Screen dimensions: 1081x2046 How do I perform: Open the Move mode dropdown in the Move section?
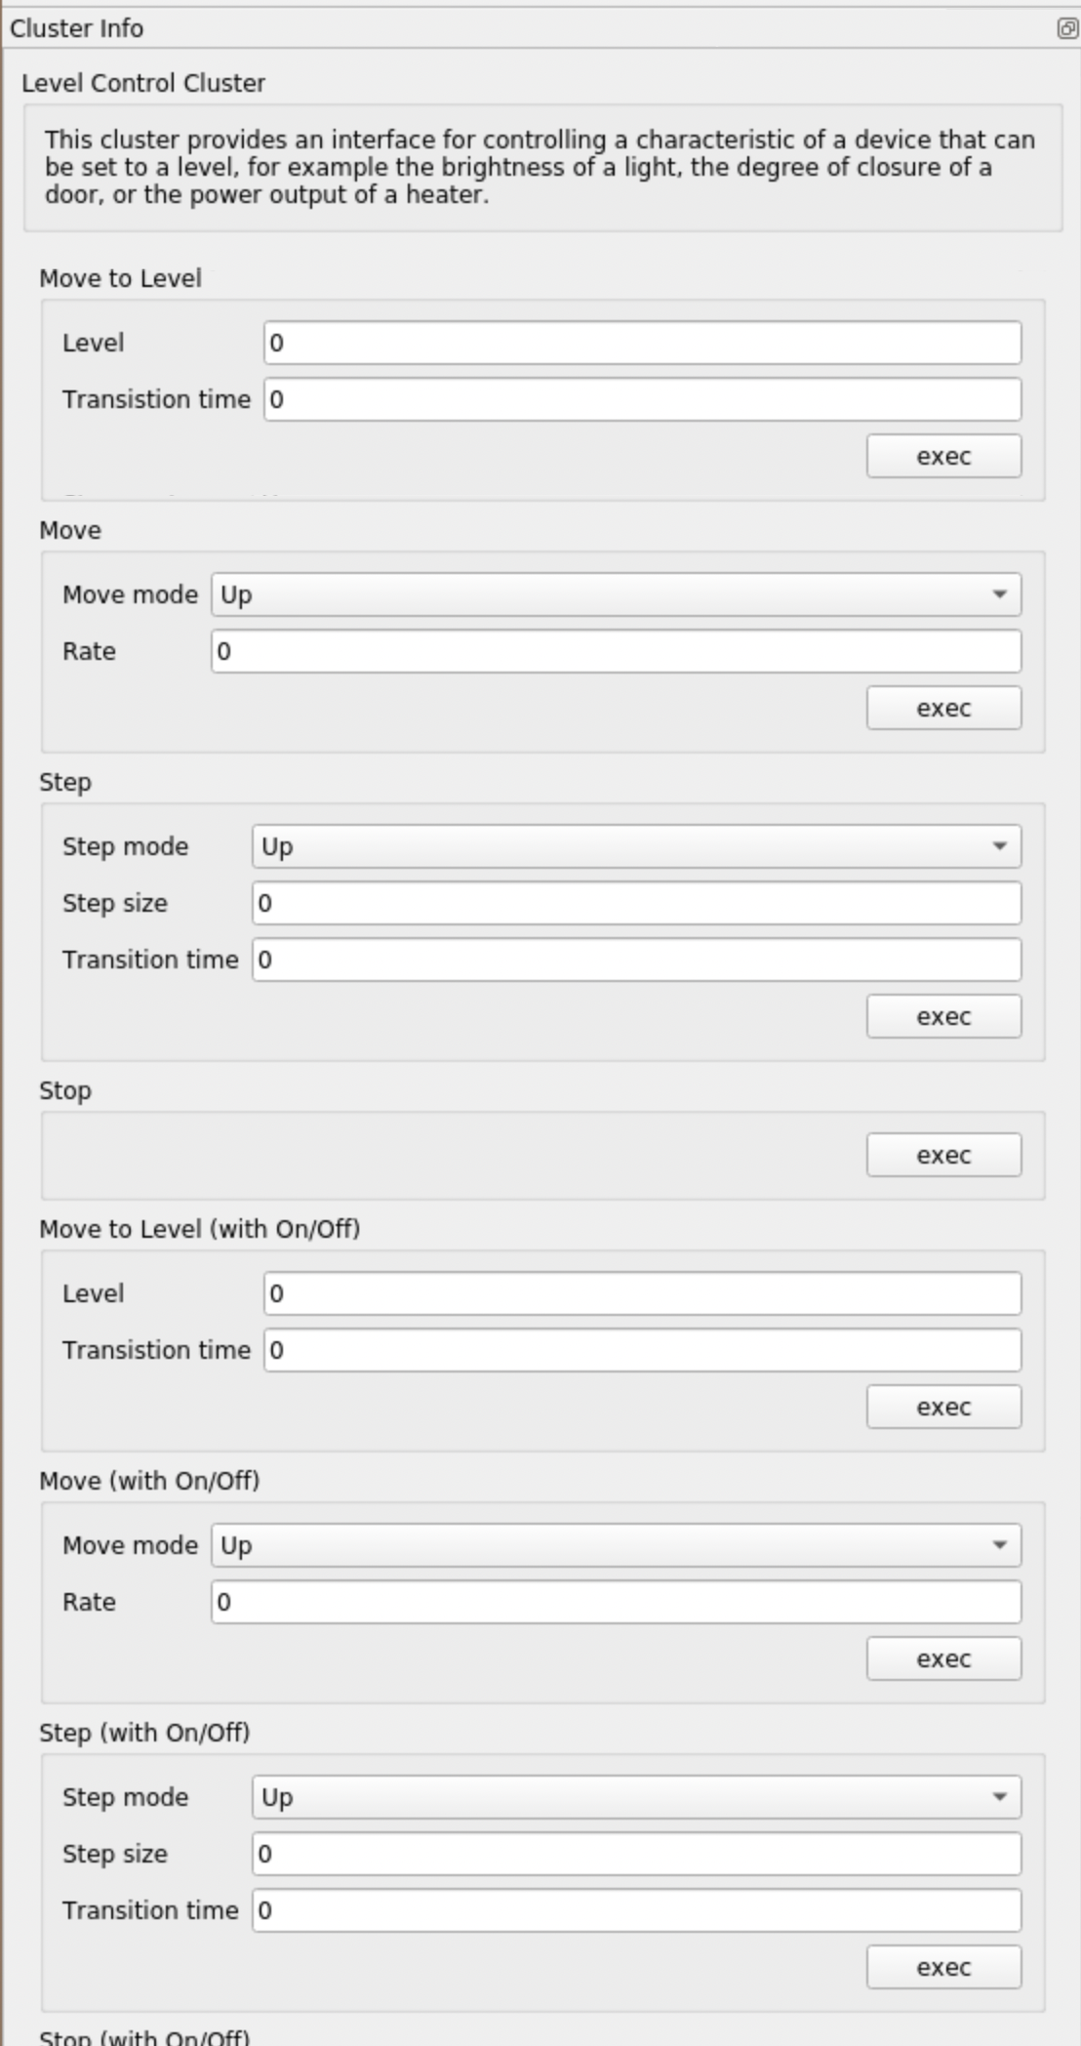click(617, 594)
